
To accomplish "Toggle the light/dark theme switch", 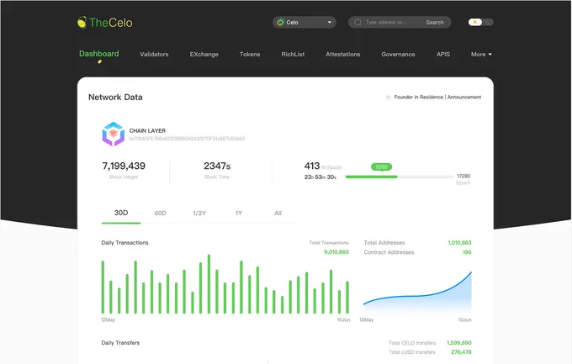I will click(x=480, y=22).
